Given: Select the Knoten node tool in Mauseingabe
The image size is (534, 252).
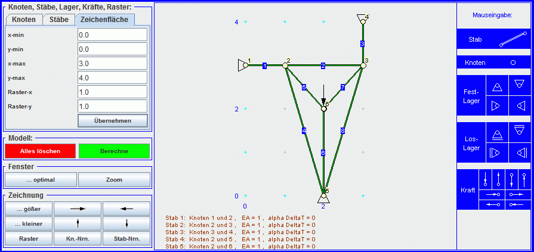Looking at the screenshot, I should click(x=493, y=63).
